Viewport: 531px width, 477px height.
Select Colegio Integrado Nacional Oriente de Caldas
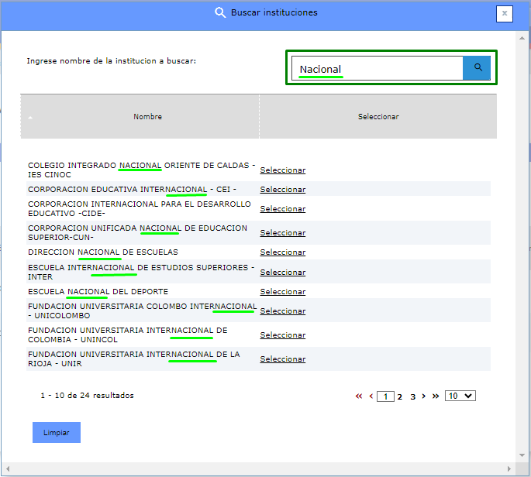coord(282,170)
